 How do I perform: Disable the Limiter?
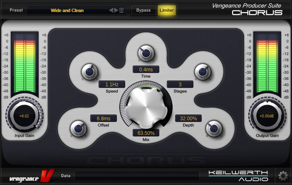(167, 10)
